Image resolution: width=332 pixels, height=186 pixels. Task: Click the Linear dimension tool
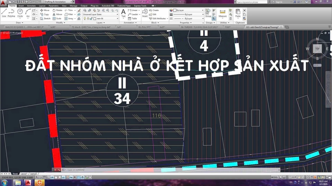(x=133, y=10)
